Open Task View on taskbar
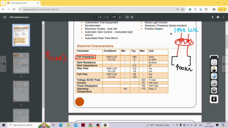The image size is (228, 128). (x=53, y=125)
